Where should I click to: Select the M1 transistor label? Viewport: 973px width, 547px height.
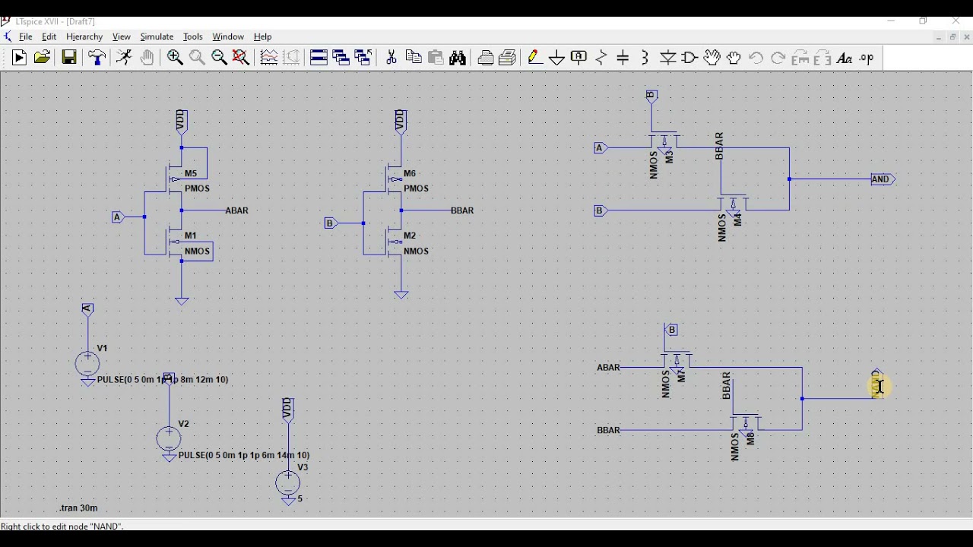[x=191, y=236]
